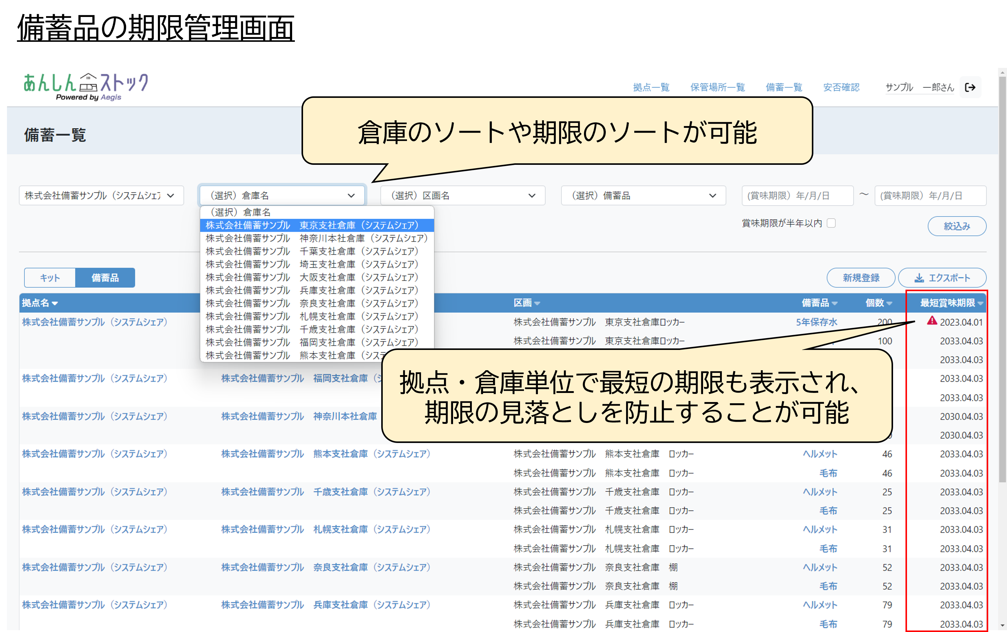Viewport: 1007px width, 632px height.
Task: Sort by 拠点名 column arrow
Action: click(55, 304)
